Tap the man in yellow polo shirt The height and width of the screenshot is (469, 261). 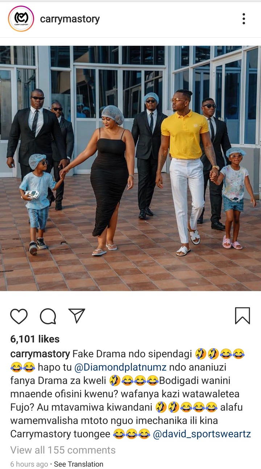click(184, 171)
